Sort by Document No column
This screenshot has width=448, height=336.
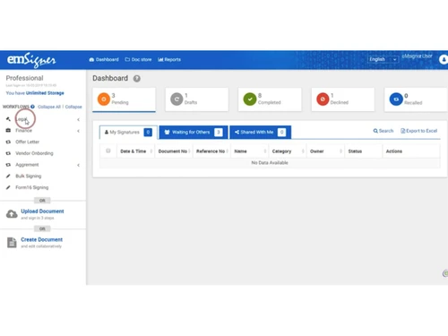coord(174,151)
